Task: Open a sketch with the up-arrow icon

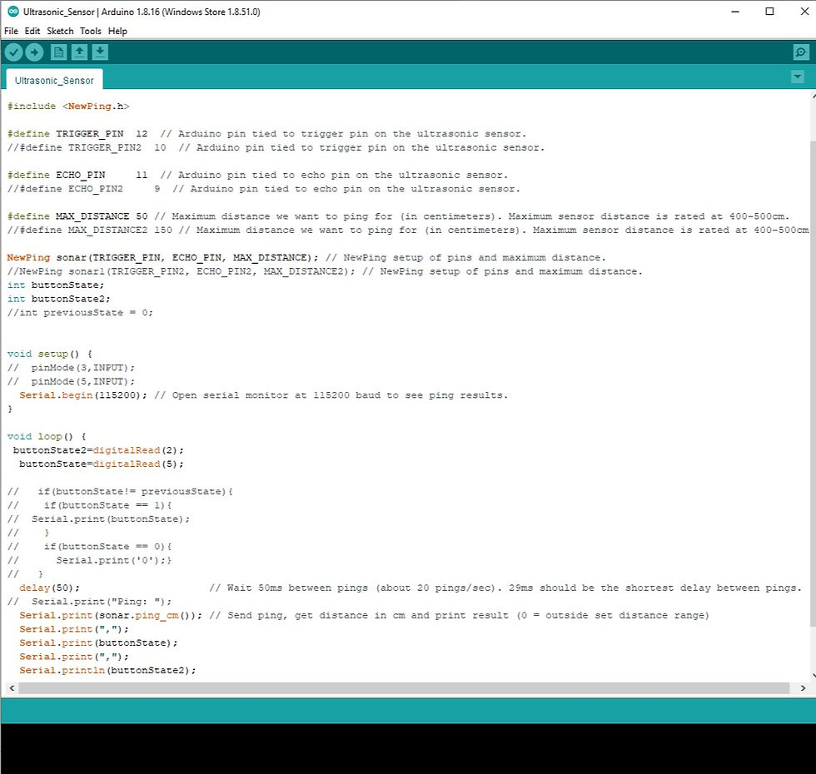Action: (79, 52)
